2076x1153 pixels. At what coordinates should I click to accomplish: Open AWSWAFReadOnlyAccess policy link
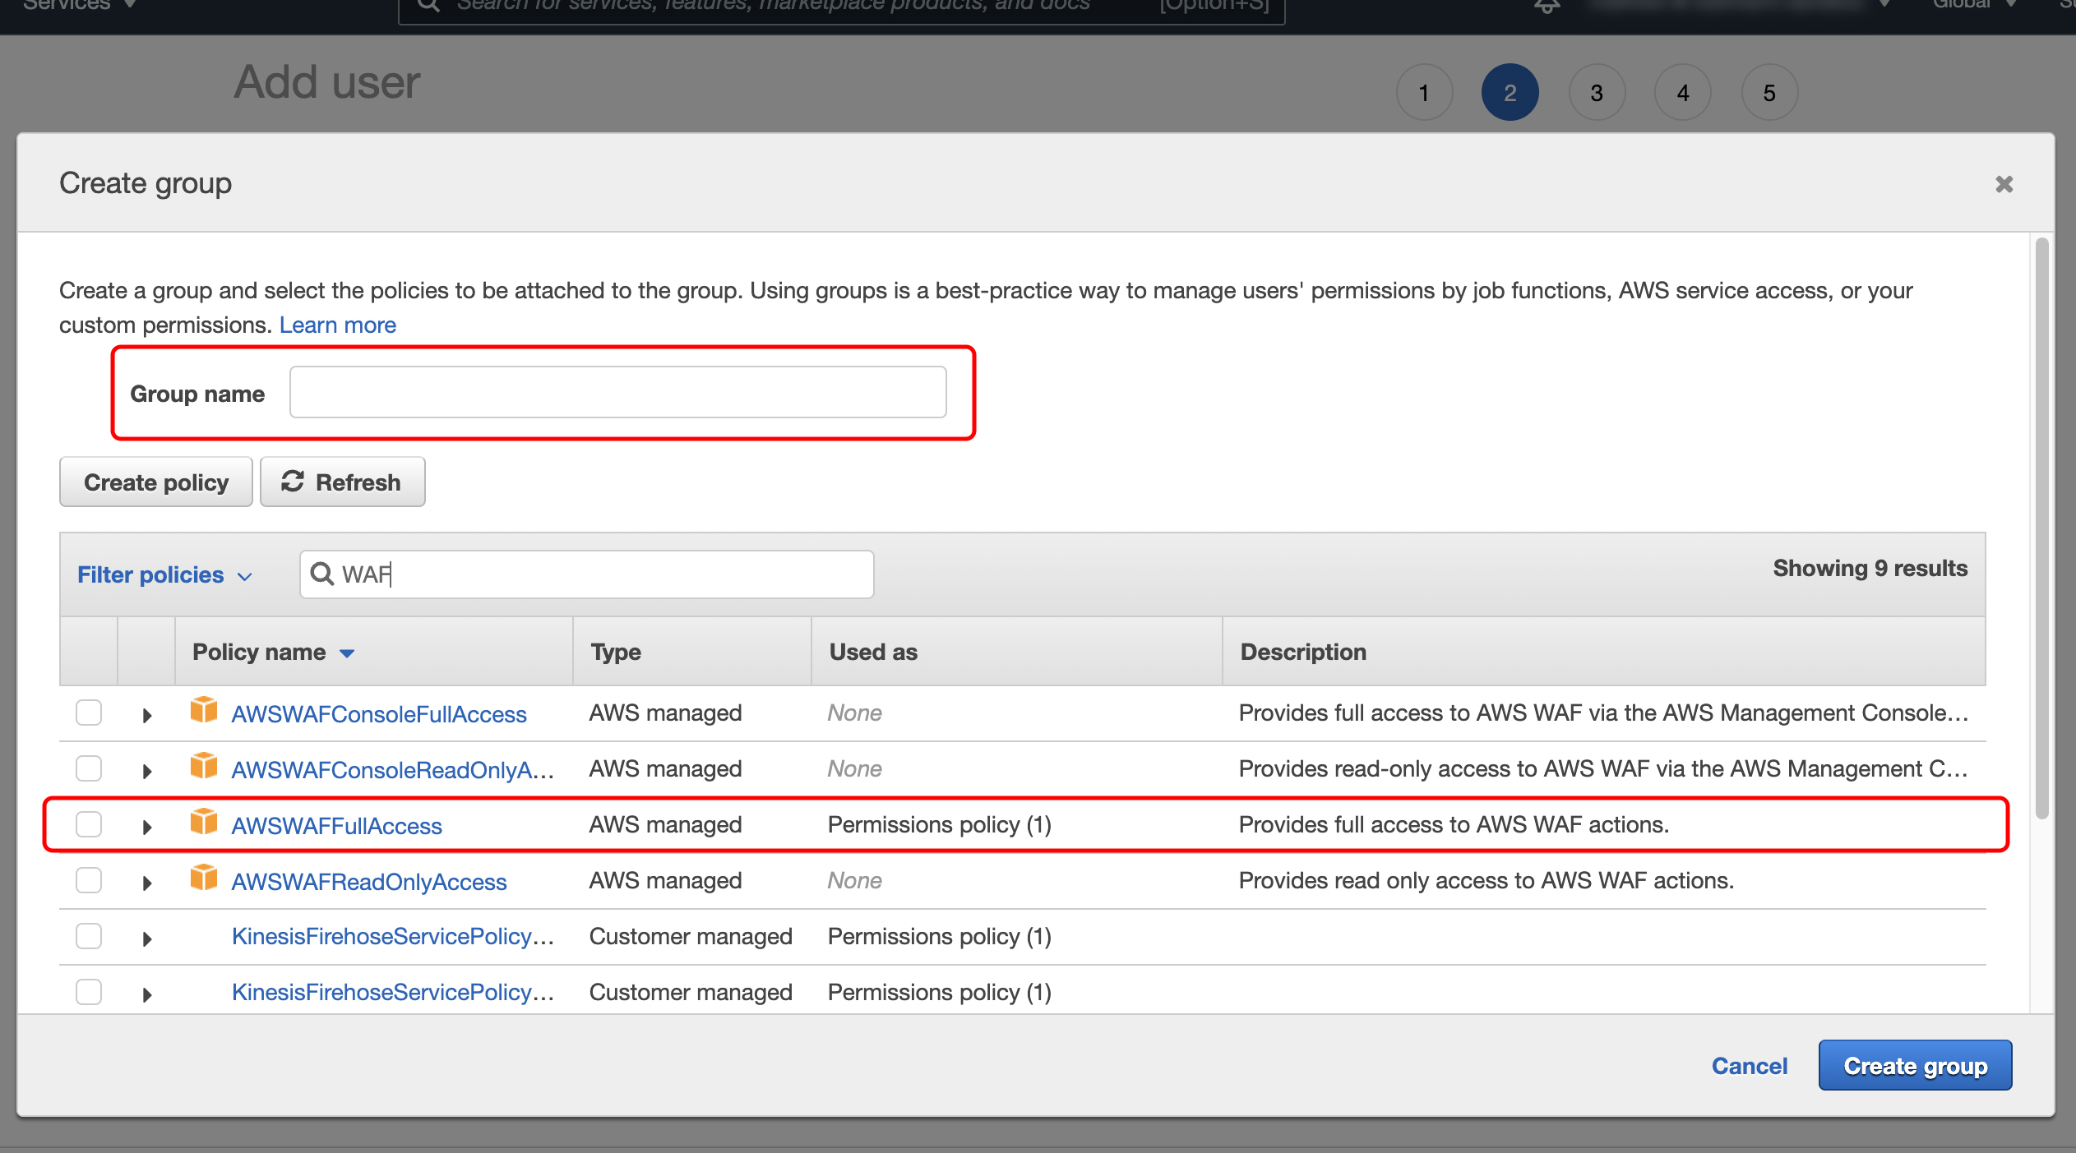point(369,882)
